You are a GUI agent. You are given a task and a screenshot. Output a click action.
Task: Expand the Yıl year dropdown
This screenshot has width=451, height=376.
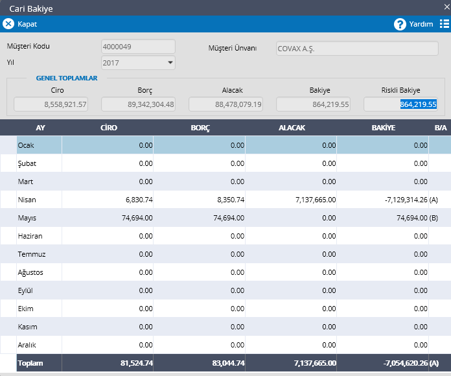[170, 63]
